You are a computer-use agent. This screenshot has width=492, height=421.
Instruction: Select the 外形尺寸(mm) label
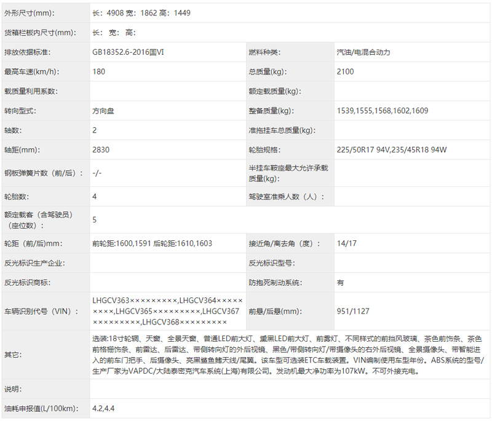[x=29, y=13]
